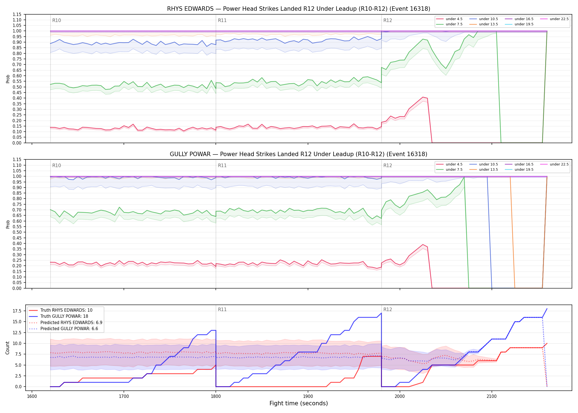Viewport: 578px width, 413px height.
Task: Click the 1.00 tick on Rhys Edwards chart
Action: (17, 31)
